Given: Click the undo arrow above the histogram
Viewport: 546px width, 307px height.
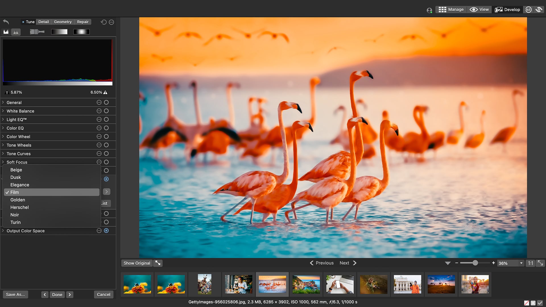Looking at the screenshot, I should (x=6, y=22).
